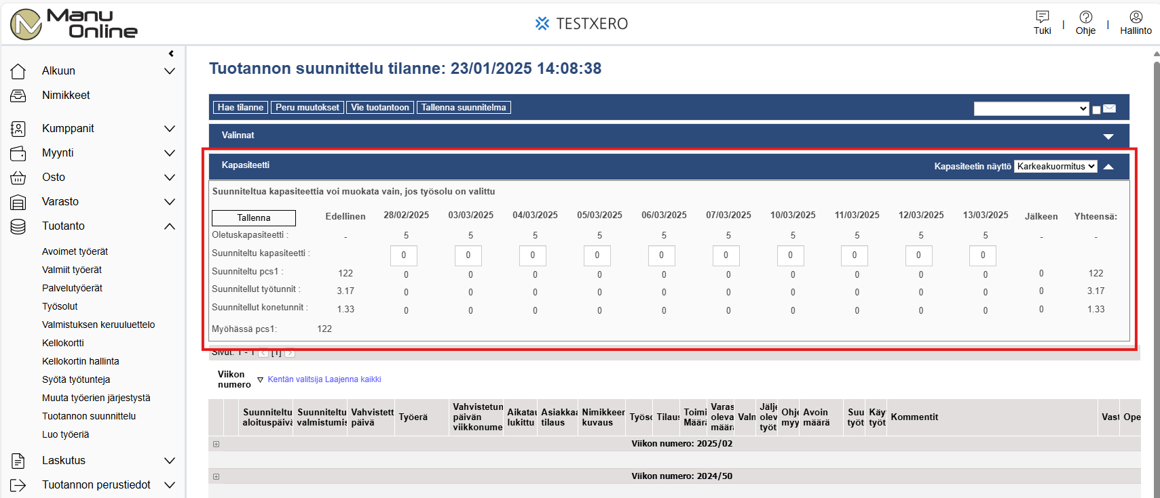1160x498 pixels.
Task: Click the Tallenna suunnitelma button
Action: pos(464,108)
